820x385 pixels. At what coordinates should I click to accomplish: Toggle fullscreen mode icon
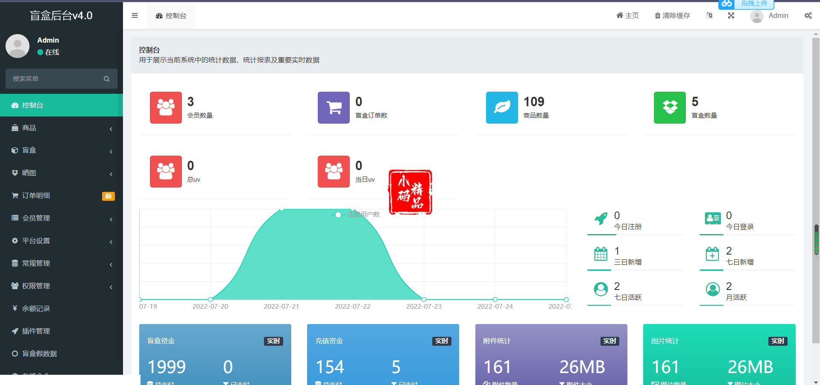click(731, 16)
